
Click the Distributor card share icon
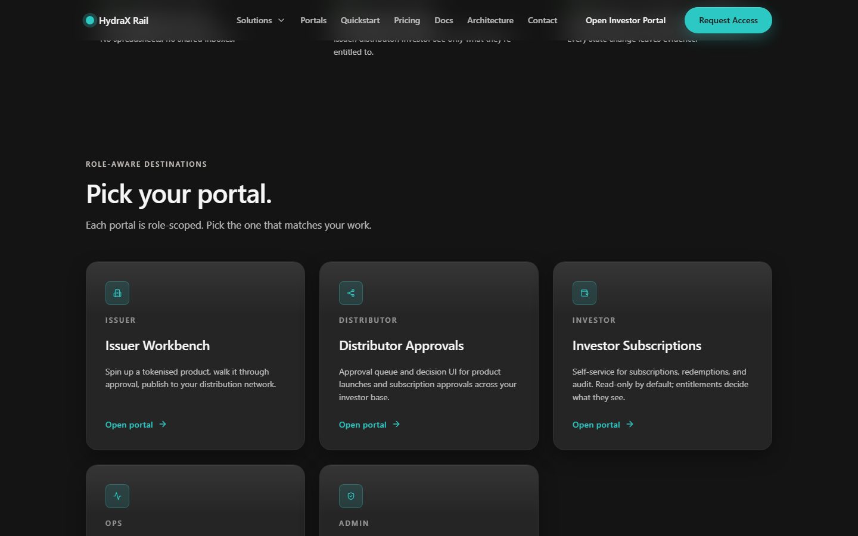point(351,293)
